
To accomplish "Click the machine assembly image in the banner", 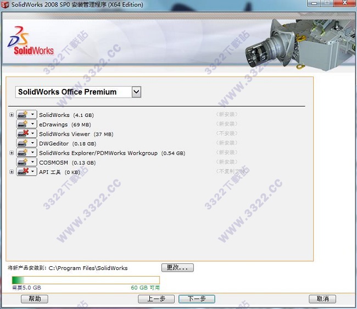I will click(300, 44).
